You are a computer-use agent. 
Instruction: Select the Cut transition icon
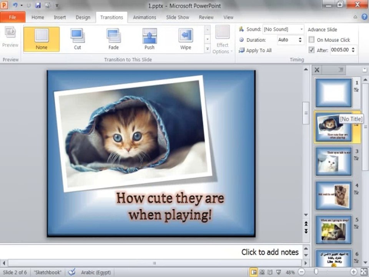77,39
